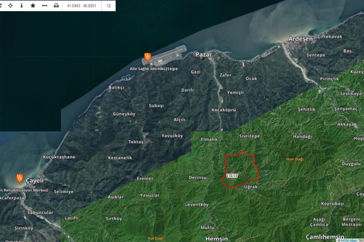Click the print icon
This screenshot has width=364, height=242.
point(56,6)
